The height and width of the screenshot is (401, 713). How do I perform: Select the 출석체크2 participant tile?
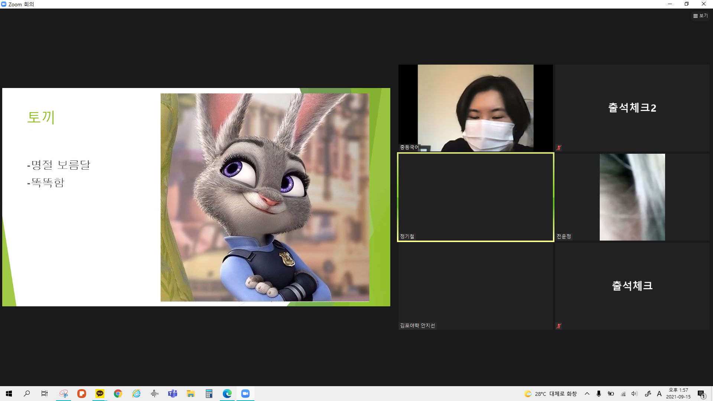632,108
